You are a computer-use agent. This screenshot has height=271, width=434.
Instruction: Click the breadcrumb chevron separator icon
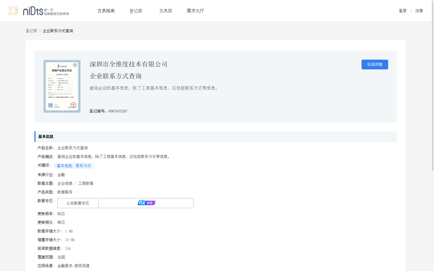point(40,31)
